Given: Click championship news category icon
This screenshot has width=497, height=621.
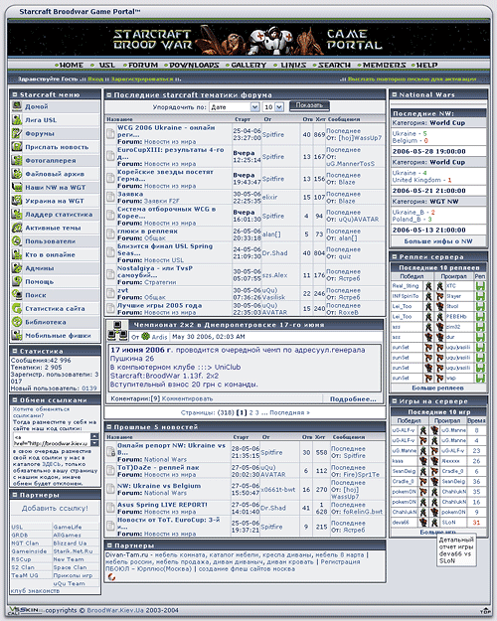Looking at the screenshot, I should tap(117, 330).
